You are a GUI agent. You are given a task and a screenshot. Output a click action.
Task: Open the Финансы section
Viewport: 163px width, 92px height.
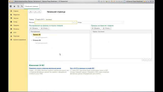point(16,29)
